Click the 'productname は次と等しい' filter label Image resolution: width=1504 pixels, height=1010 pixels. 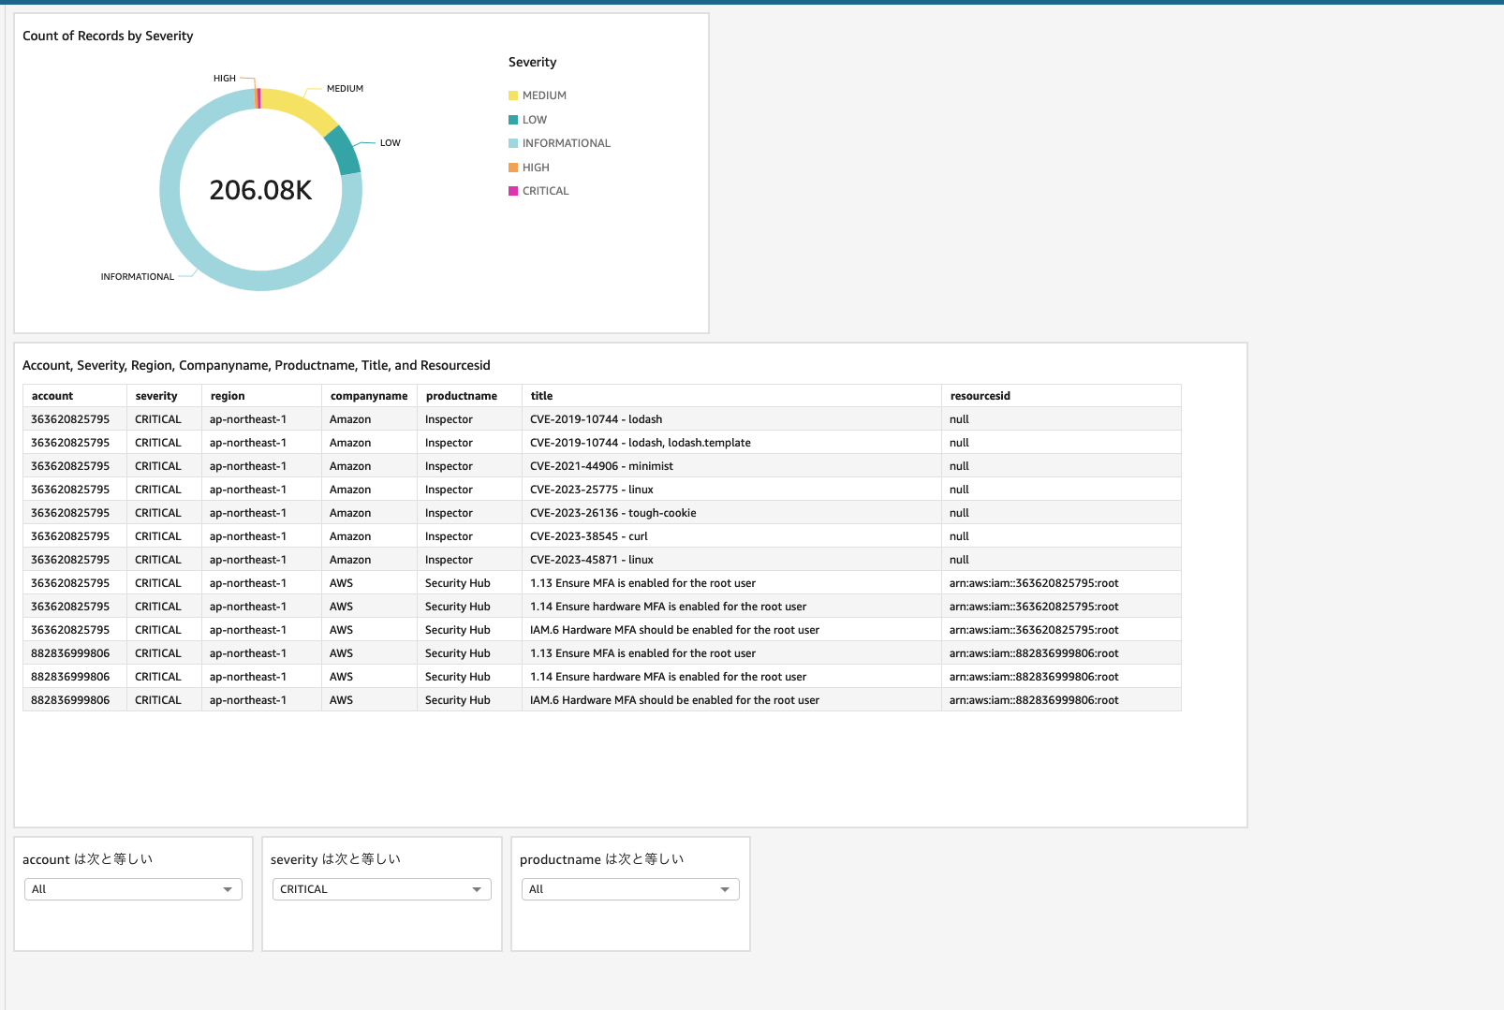602,859
